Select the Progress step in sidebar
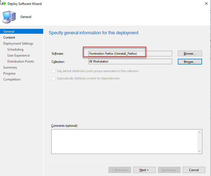 tap(9, 73)
